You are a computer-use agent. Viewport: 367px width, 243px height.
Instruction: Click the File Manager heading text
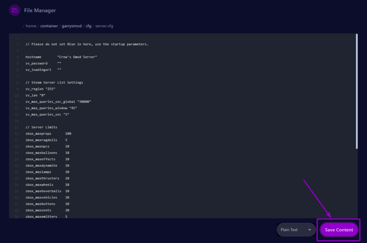point(40,10)
